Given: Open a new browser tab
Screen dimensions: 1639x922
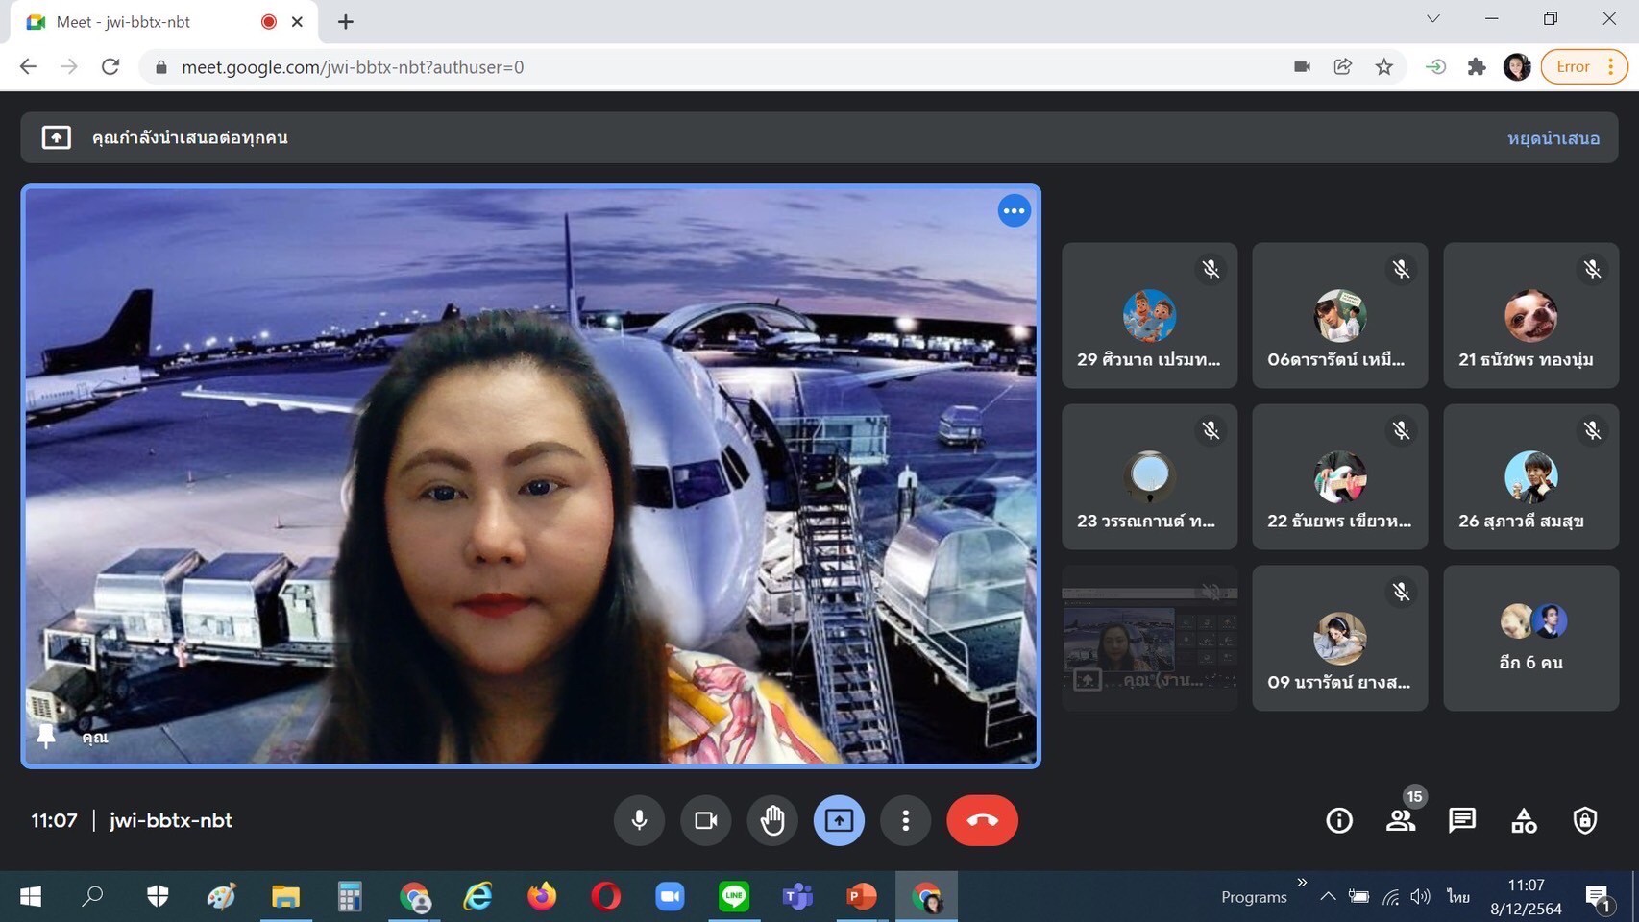Looking at the screenshot, I should coord(346,21).
